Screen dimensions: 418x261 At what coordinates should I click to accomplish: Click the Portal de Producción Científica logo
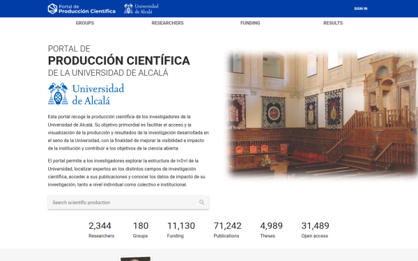coord(82,9)
